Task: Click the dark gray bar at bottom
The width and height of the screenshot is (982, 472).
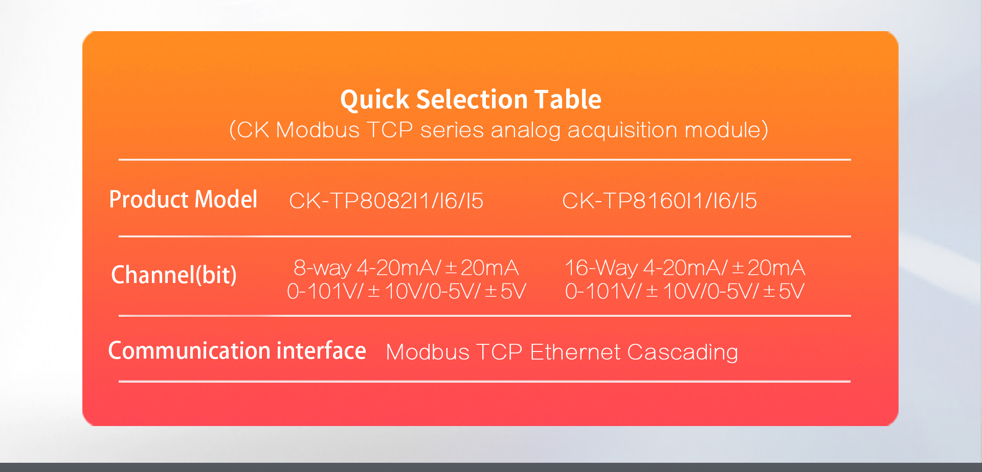Action: tap(491, 467)
